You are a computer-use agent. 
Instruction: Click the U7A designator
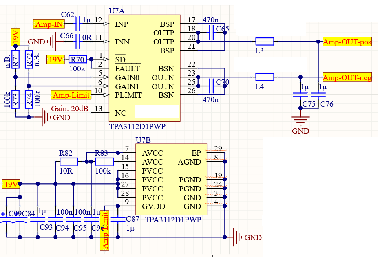click(117, 11)
